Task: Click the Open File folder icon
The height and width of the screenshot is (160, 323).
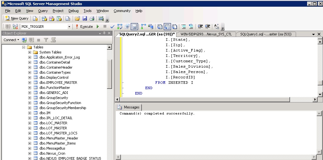Action: point(77,19)
